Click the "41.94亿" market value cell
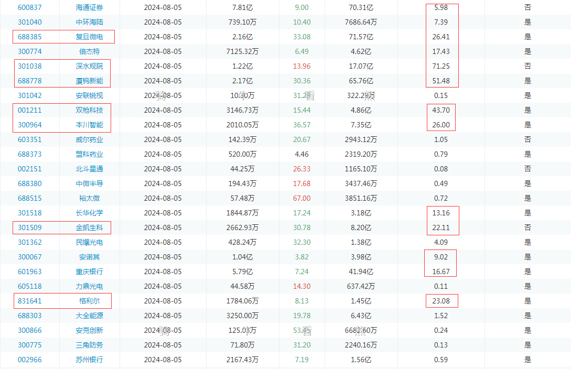 tap(361, 272)
